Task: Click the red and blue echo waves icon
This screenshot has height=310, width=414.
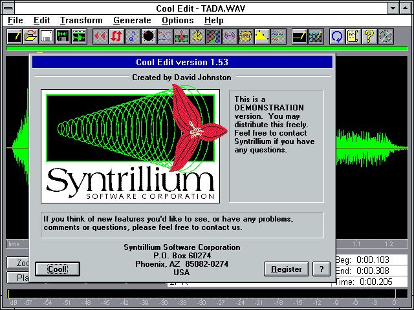Action: 230,36
